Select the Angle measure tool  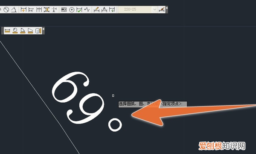[23, 31]
